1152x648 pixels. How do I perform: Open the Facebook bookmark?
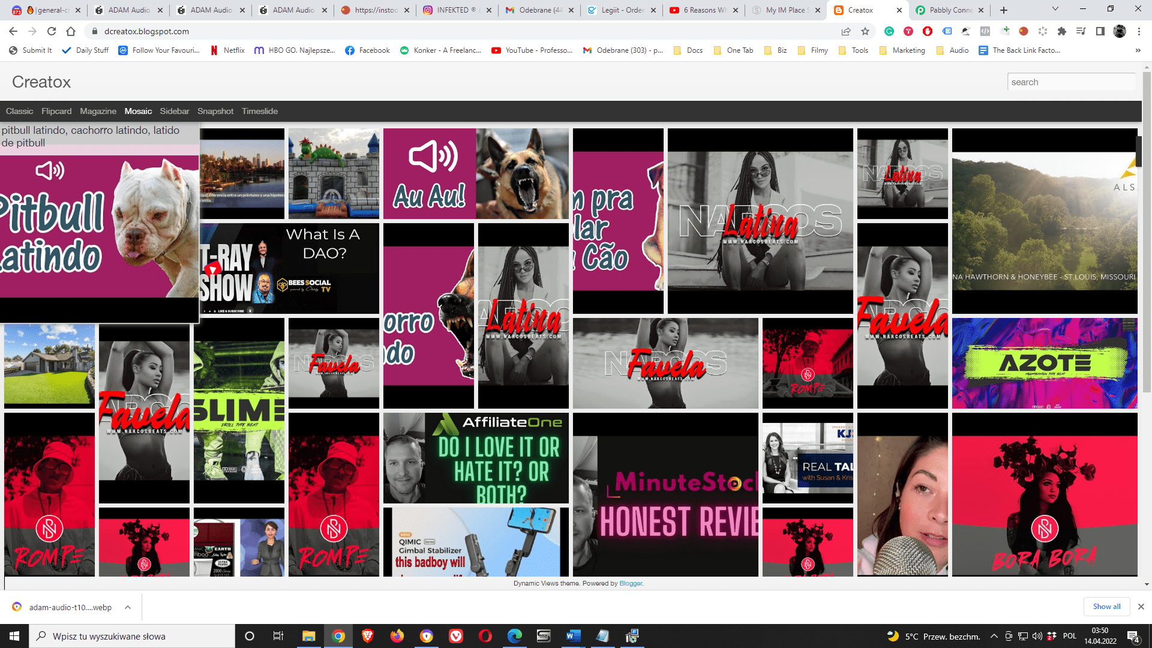367,50
